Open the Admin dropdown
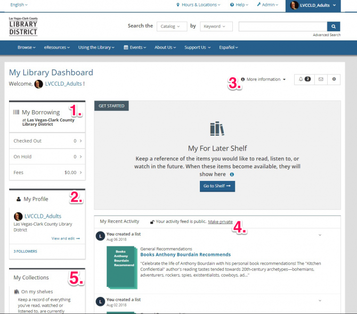 [x=267, y=5]
